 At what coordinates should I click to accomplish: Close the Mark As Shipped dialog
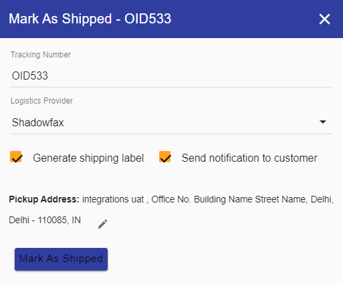click(324, 19)
